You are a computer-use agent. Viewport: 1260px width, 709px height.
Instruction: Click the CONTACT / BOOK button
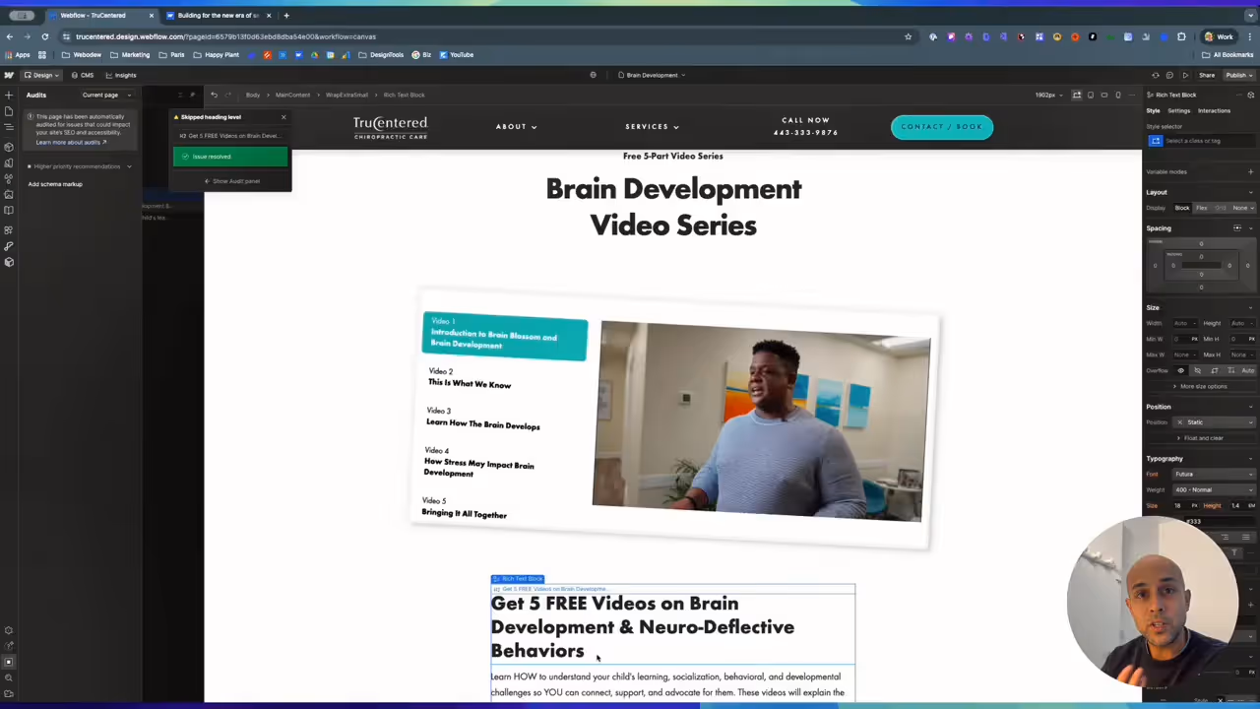pos(941,127)
